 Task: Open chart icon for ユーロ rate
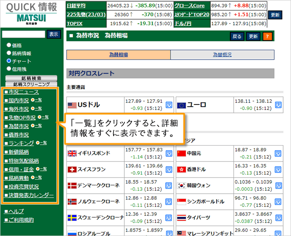pos(278,105)
